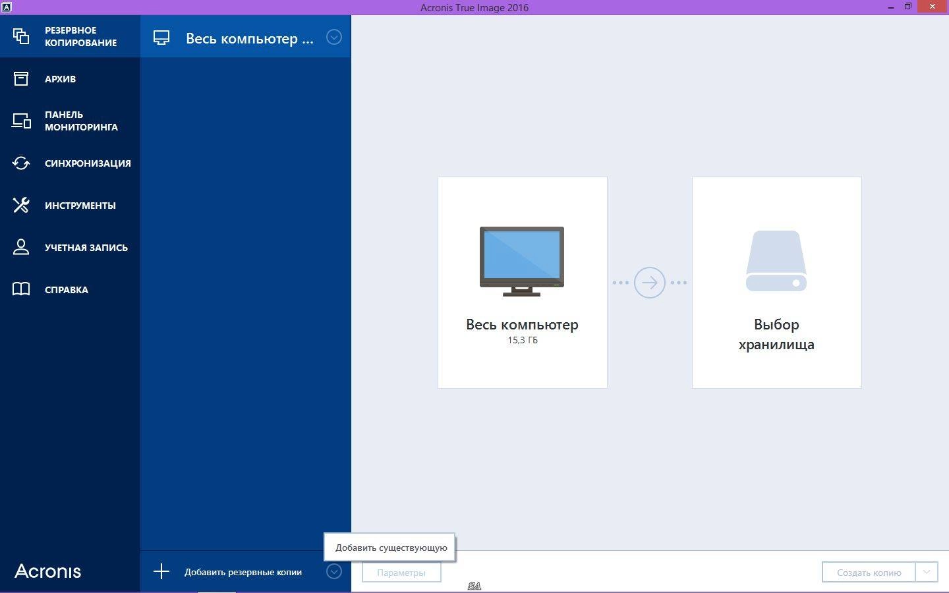The height and width of the screenshot is (593, 949).
Task: Click the Создать копию button
Action: 869,572
